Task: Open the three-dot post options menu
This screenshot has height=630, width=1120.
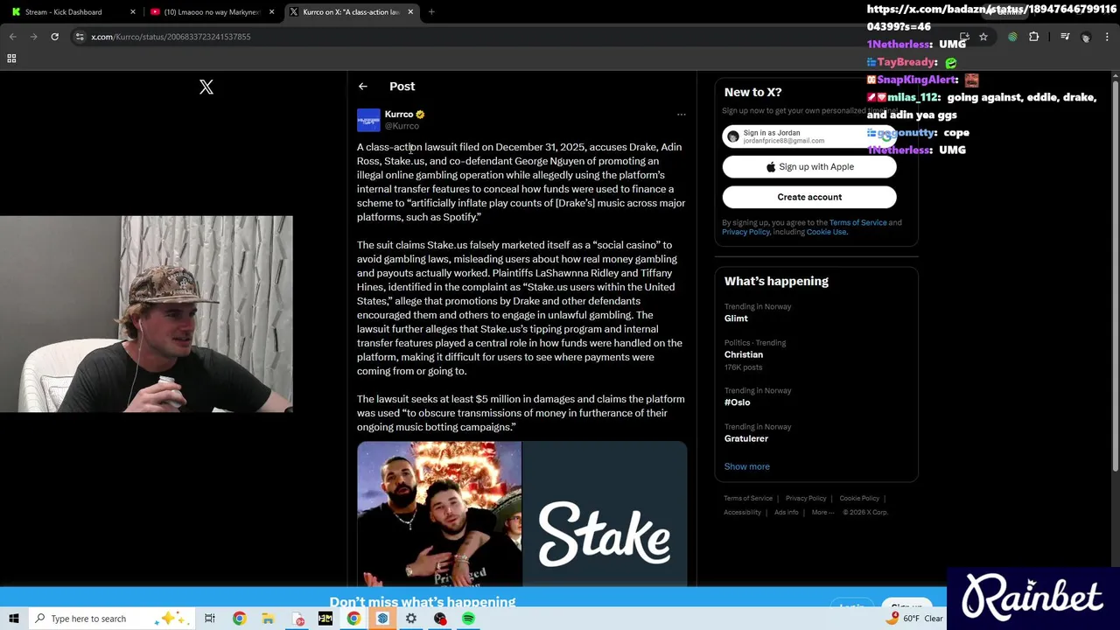Action: 681,115
